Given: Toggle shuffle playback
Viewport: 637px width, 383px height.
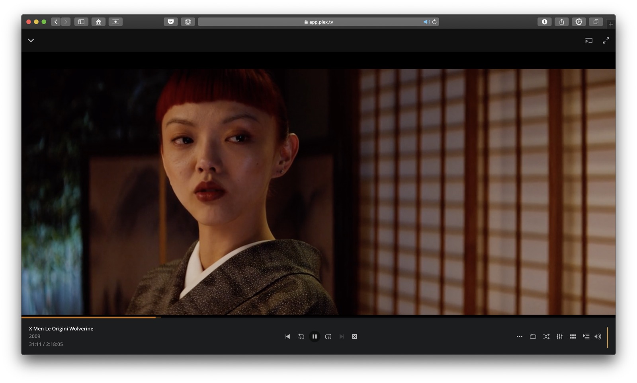Looking at the screenshot, I should [546, 336].
